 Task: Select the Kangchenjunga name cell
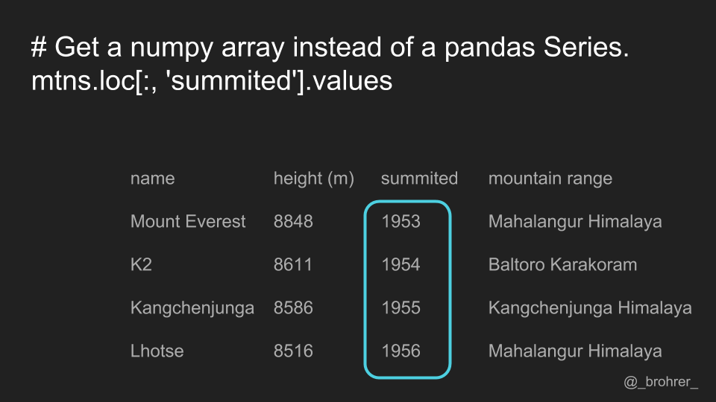tap(192, 308)
